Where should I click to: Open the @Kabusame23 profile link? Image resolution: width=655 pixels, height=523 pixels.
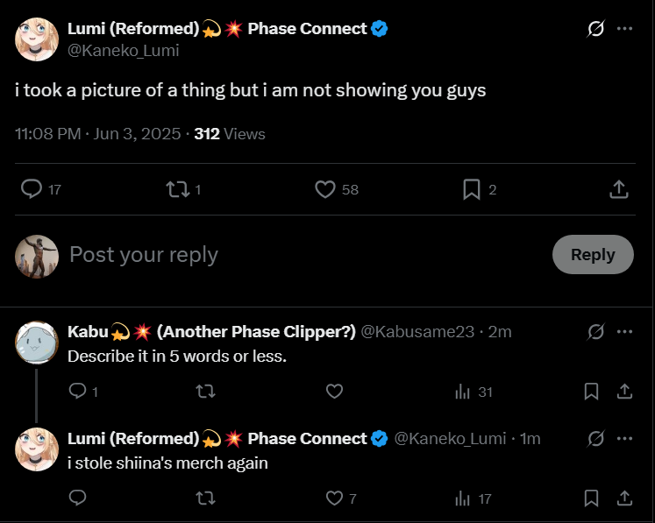417,332
